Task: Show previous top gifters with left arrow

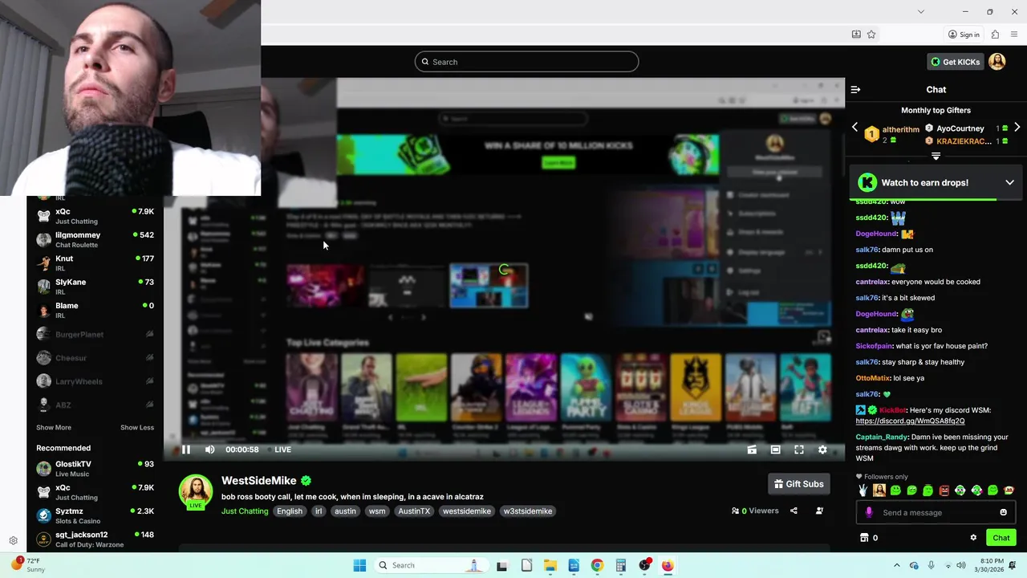Action: point(854,128)
